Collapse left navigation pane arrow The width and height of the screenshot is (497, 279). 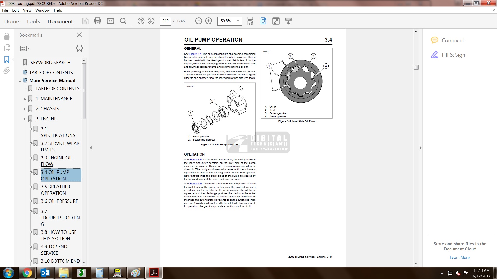tap(91, 148)
